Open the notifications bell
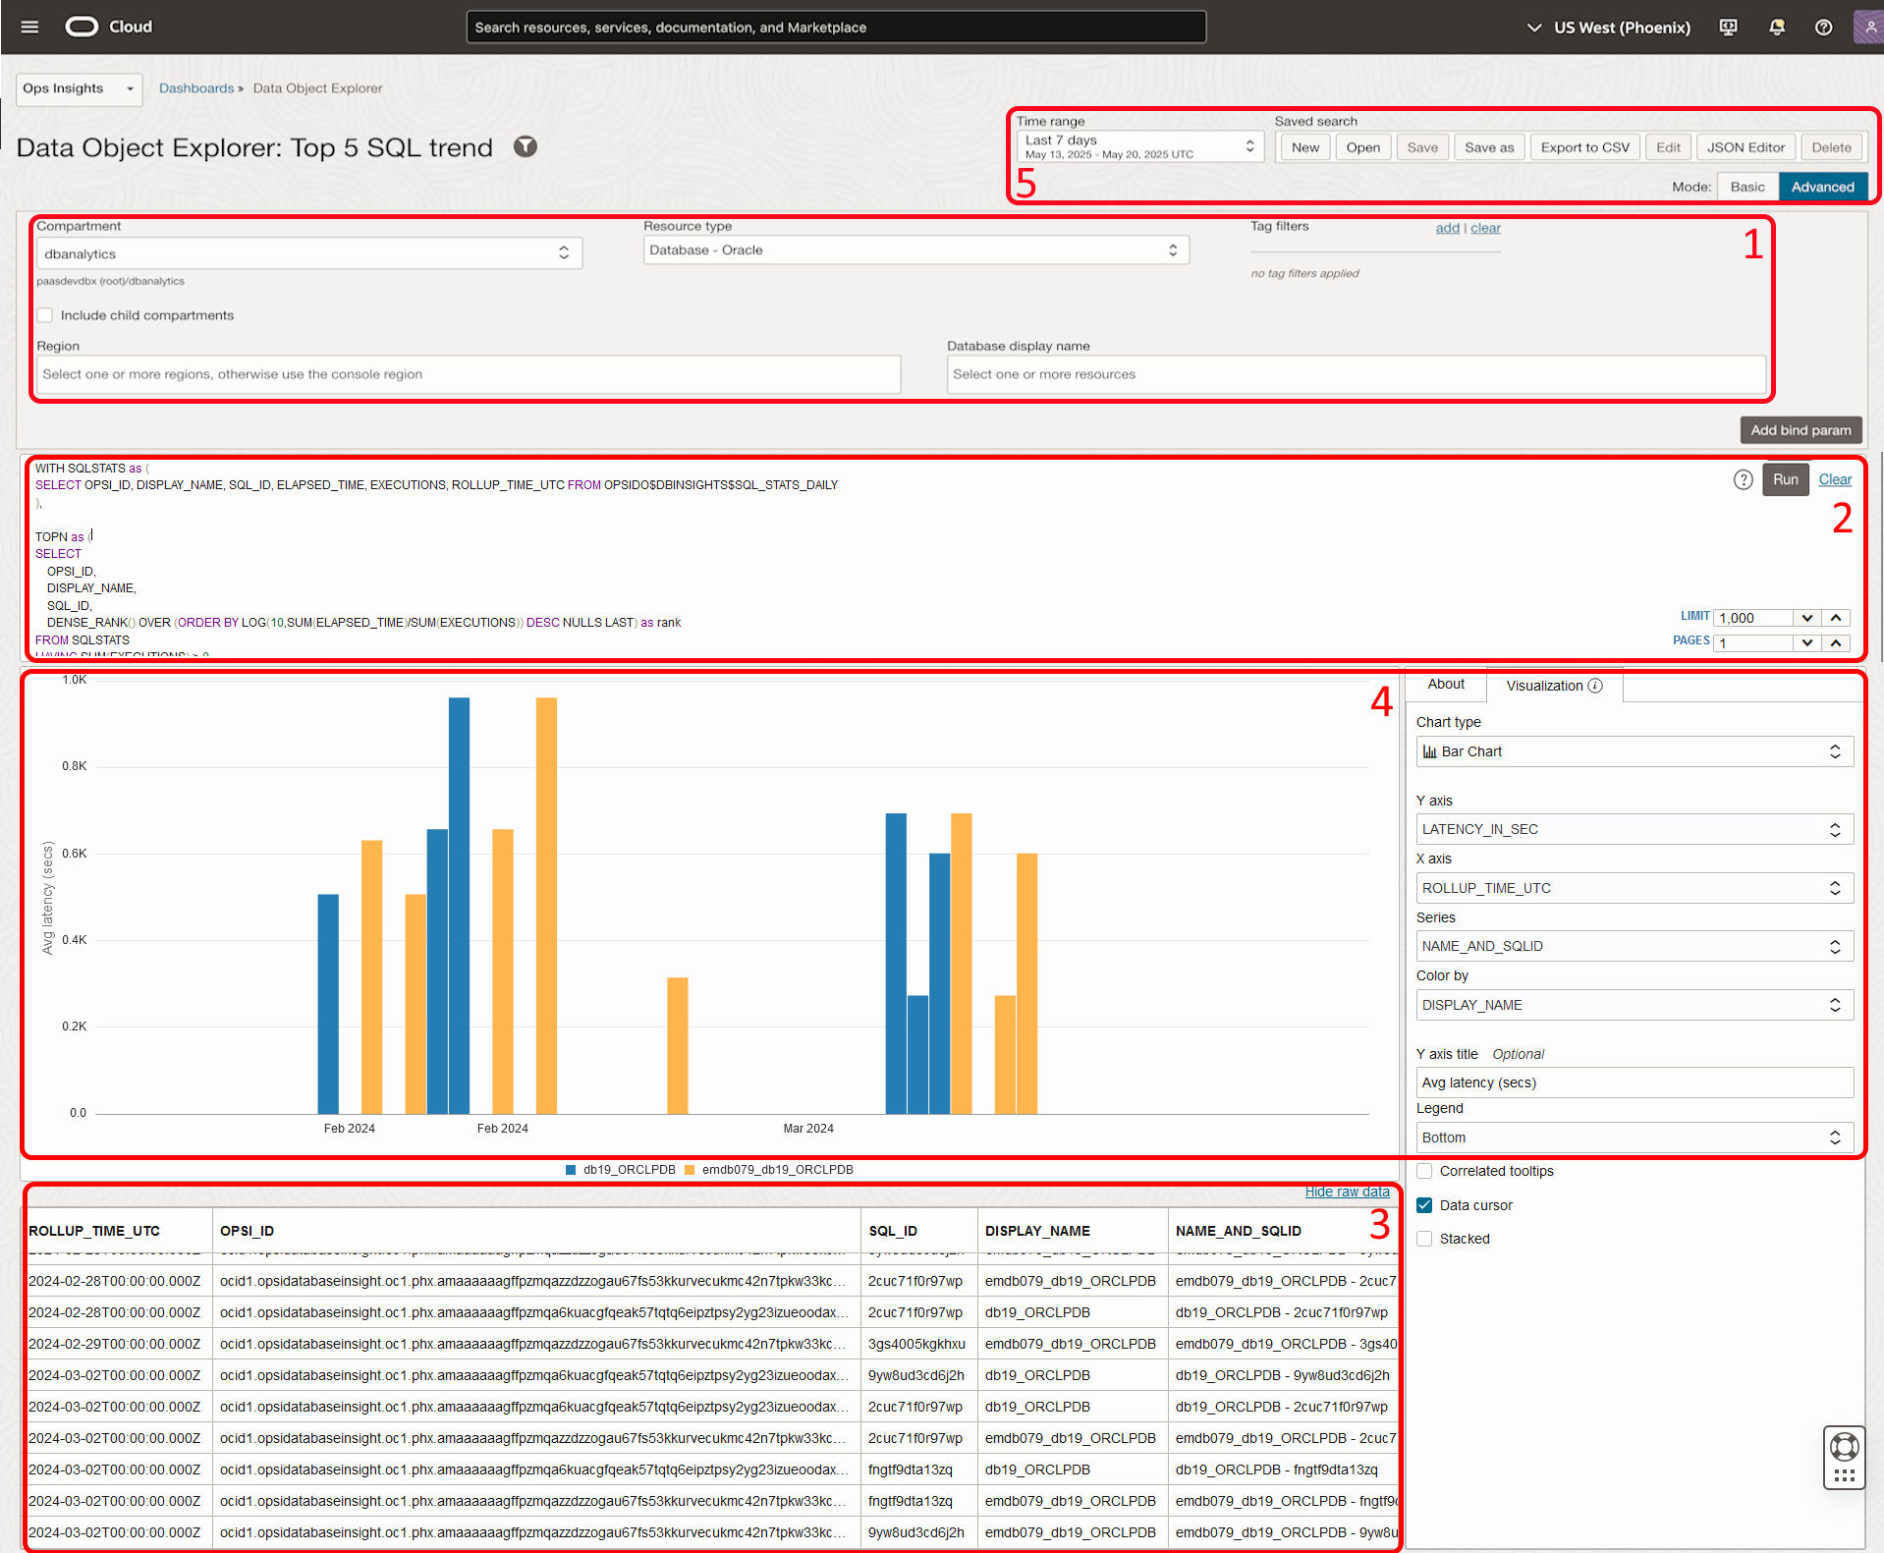The height and width of the screenshot is (1553, 1884). (x=1776, y=27)
